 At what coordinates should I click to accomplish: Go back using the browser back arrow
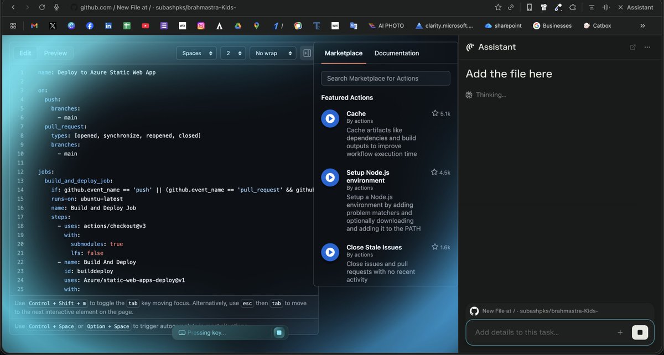click(13, 7)
